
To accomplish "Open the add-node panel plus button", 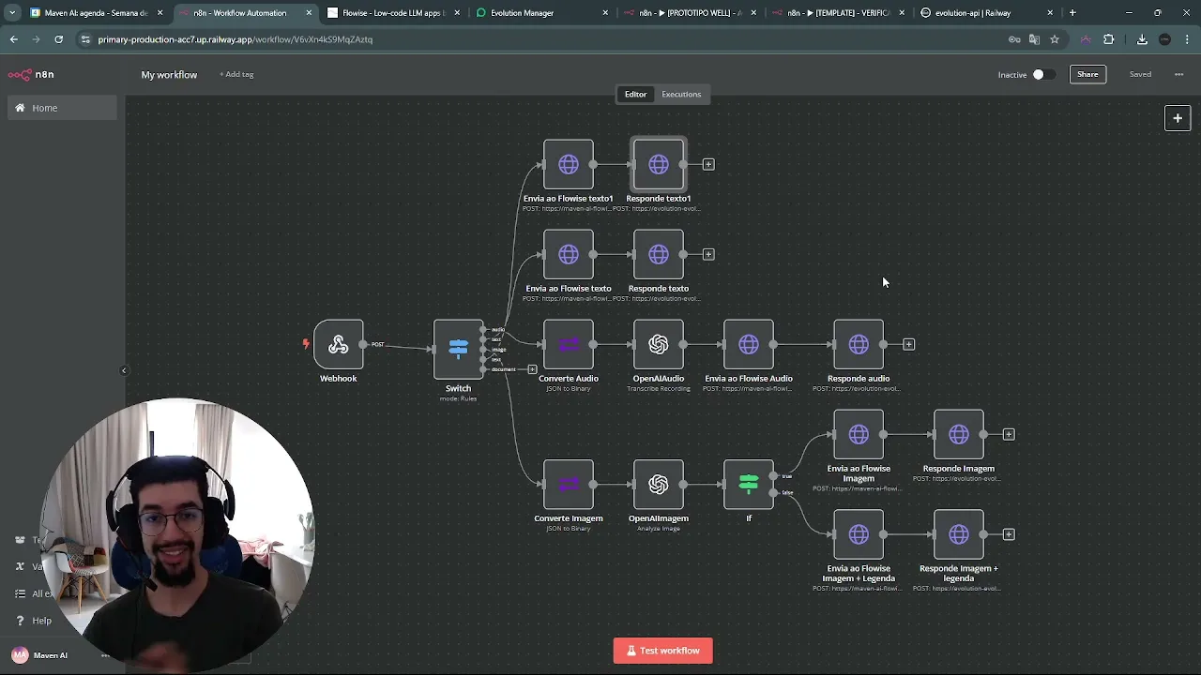I will pyautogui.click(x=1178, y=118).
